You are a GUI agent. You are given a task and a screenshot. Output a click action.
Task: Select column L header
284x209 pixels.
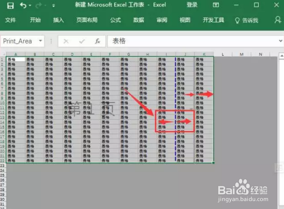pos(223,54)
